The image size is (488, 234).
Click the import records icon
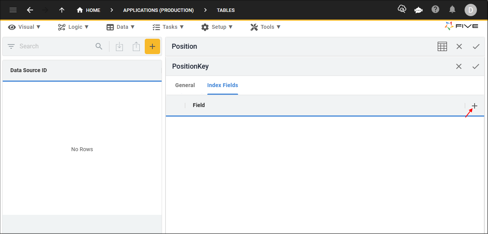pos(119,46)
